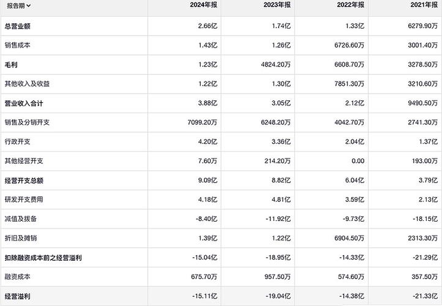The image size is (442, 306).
Task: Open the 报告期 dropdown
Action: pyautogui.click(x=19, y=5)
